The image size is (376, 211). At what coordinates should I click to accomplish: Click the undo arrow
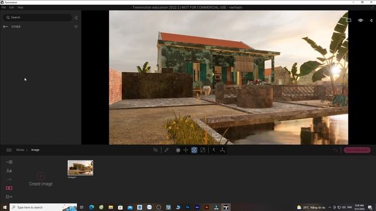point(335,150)
